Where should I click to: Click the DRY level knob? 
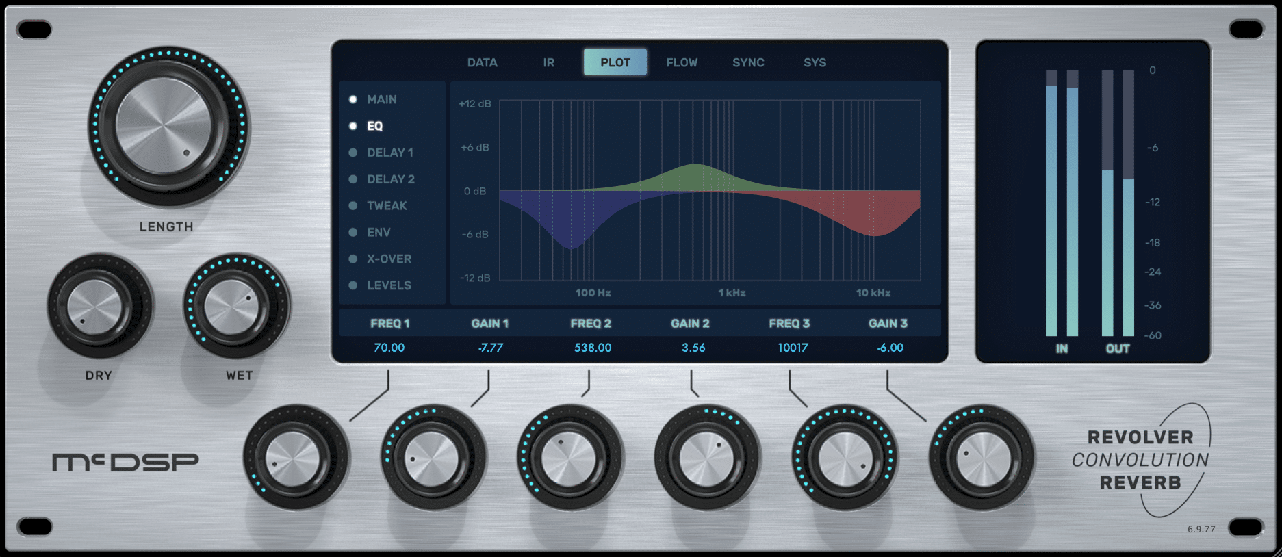coord(97,307)
